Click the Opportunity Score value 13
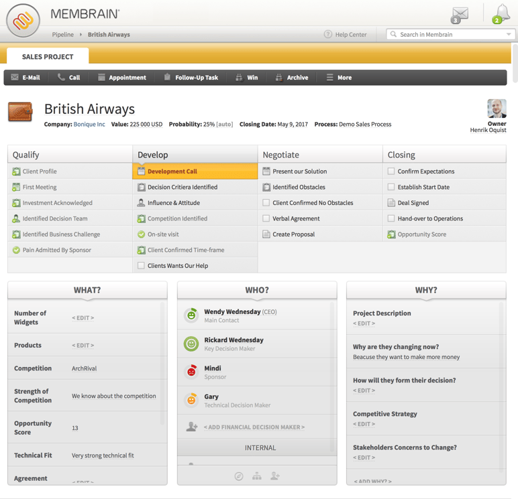 coord(75,428)
